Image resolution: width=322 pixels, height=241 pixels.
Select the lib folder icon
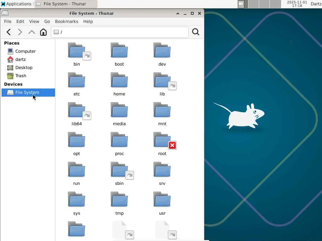pyautogui.click(x=162, y=80)
